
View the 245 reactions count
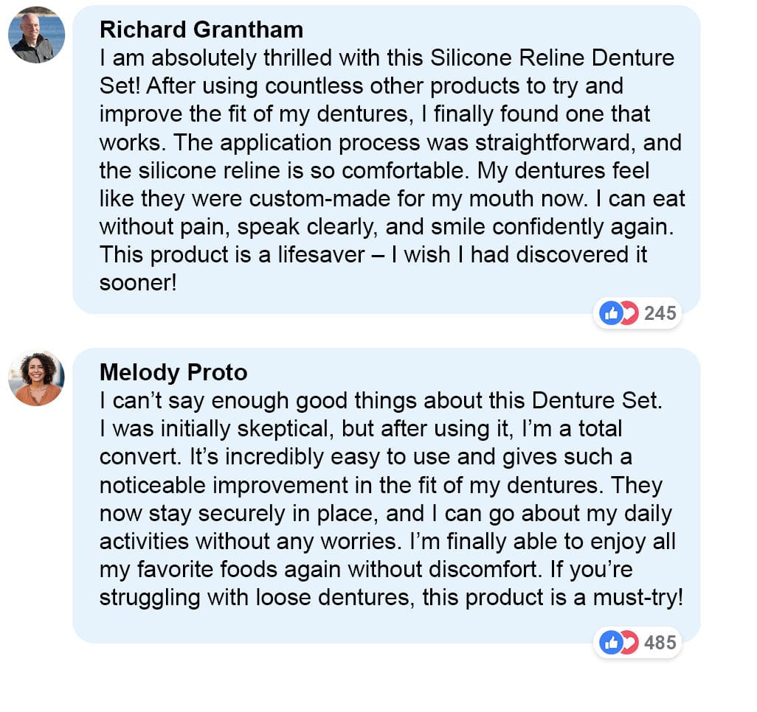[660, 313]
